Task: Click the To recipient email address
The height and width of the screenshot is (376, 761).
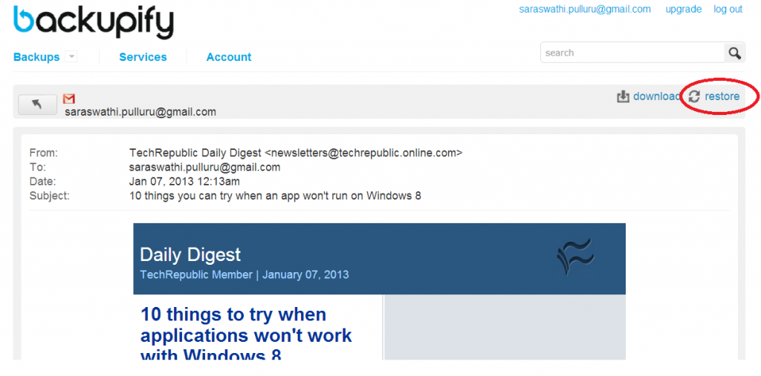Action: [x=205, y=168]
